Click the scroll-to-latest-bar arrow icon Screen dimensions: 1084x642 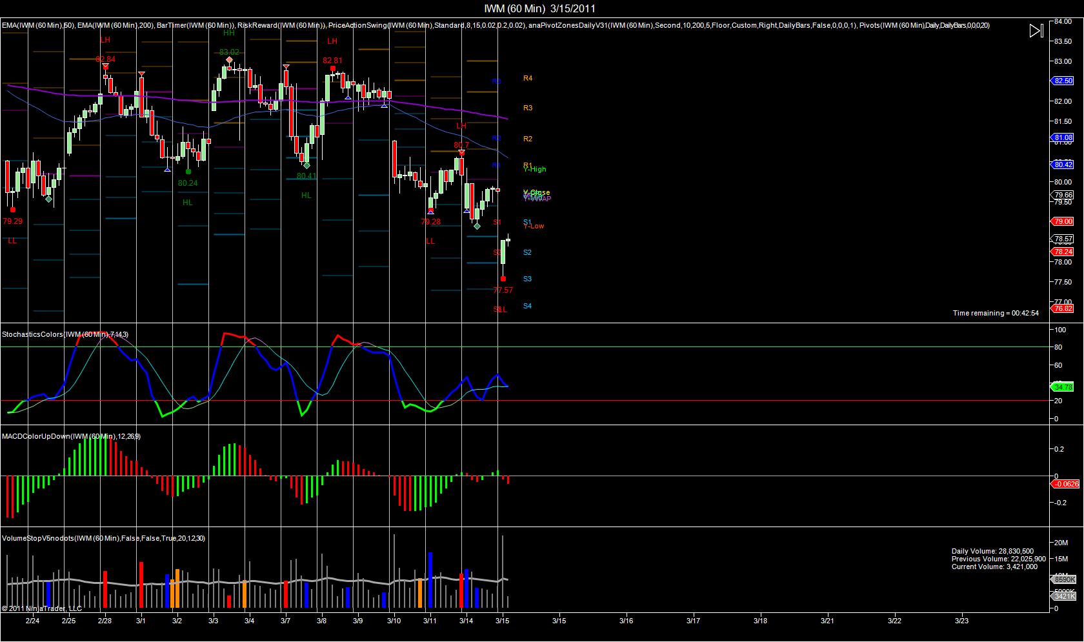(1036, 30)
